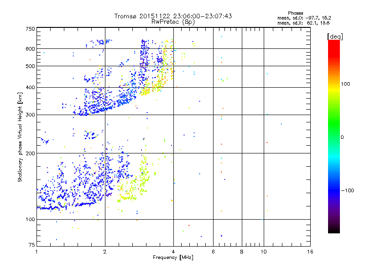
Task: Click the '-100' colorbar tick label
Action: (x=347, y=190)
